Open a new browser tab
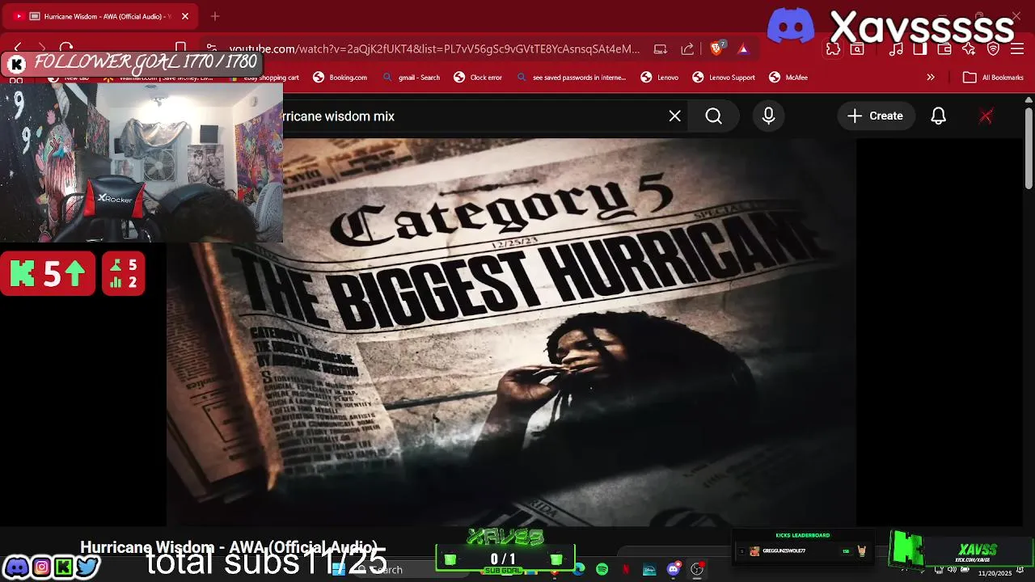1035x582 pixels. click(x=214, y=16)
